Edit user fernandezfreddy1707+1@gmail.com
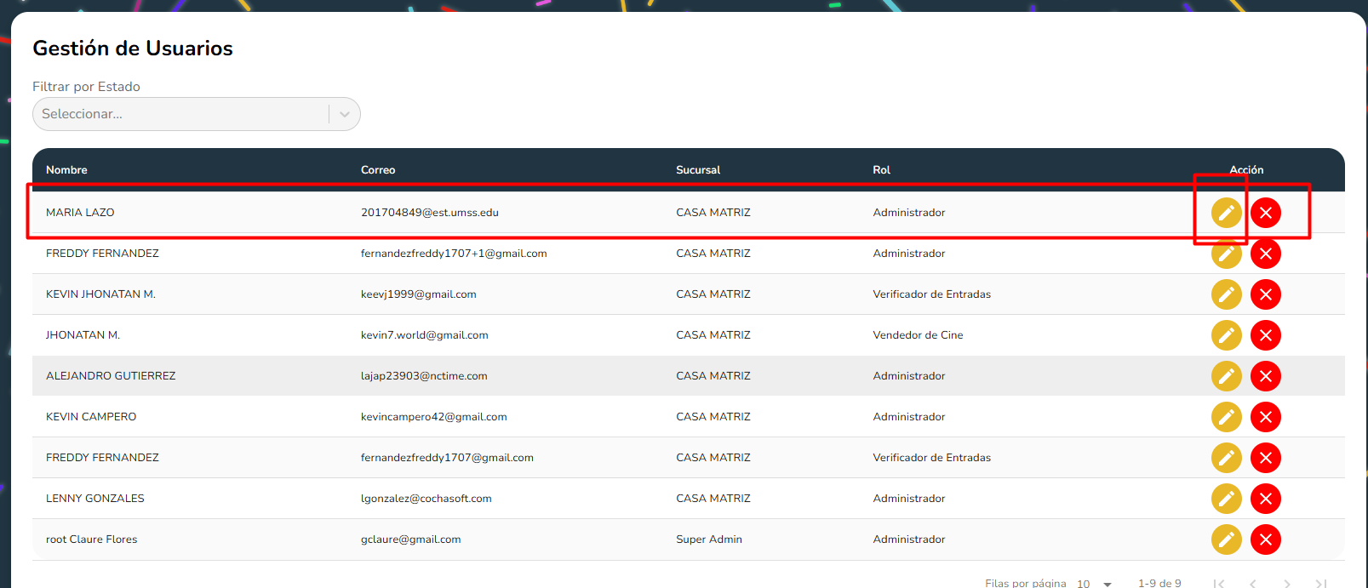The height and width of the screenshot is (588, 1368). (1226, 254)
